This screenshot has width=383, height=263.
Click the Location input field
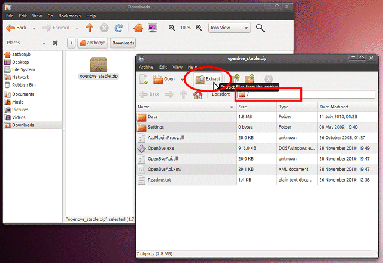tap(306, 94)
